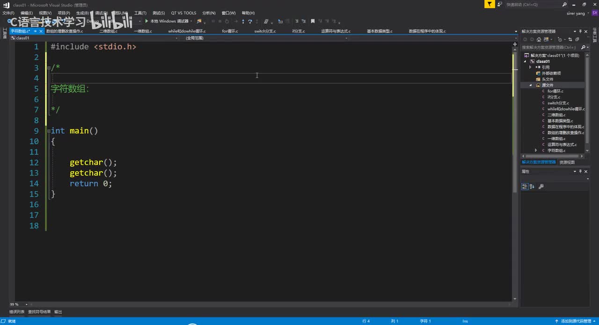Click the yellow notifications flag icon
Screen dimensions: 599x325
tap(489, 4)
